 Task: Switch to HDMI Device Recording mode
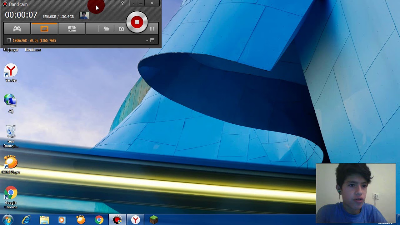[72, 29]
